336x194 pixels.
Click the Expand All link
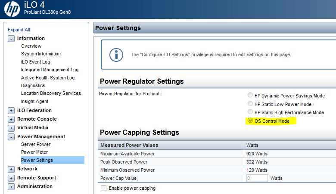pos(19,30)
